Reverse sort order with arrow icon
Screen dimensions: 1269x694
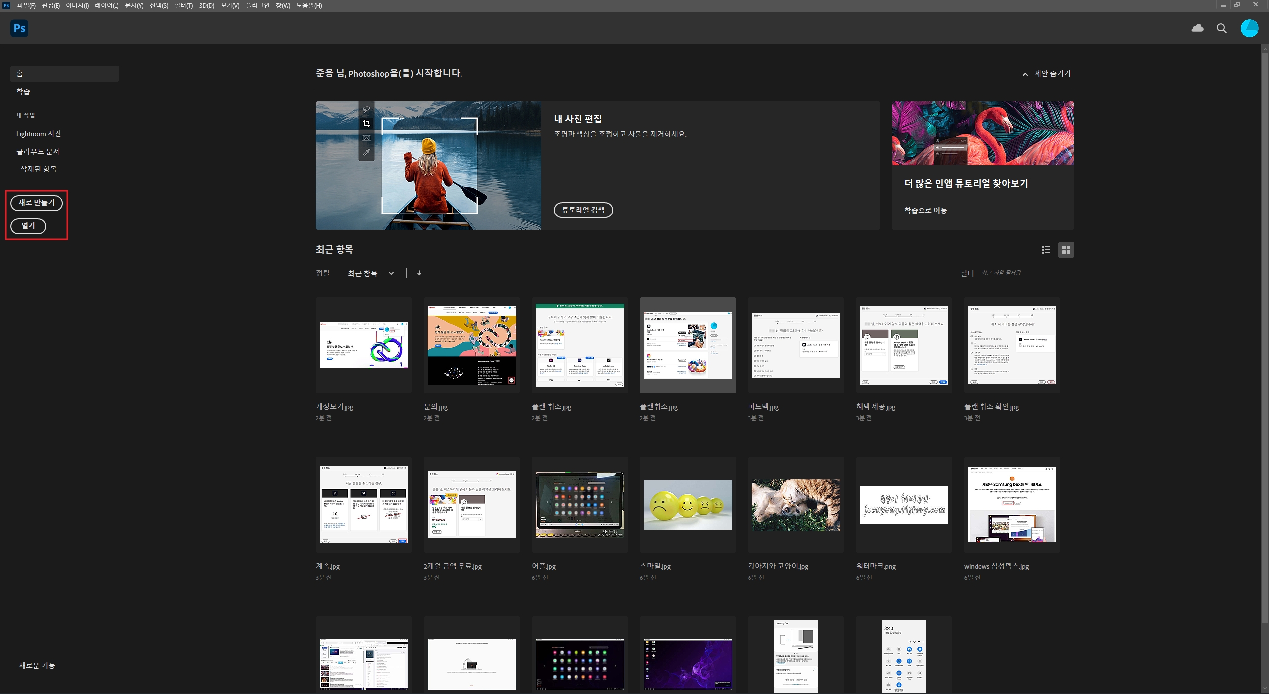[419, 273]
